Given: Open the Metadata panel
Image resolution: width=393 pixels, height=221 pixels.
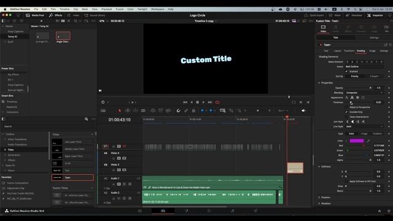Looking at the screenshot, I should click(354, 15).
